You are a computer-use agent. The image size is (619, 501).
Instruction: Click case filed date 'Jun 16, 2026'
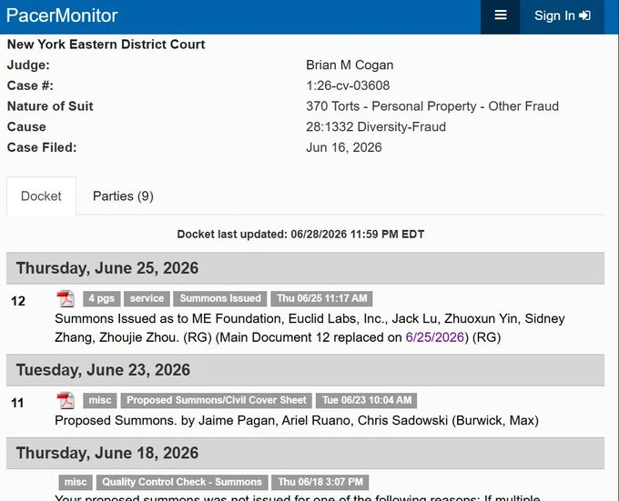(x=344, y=147)
